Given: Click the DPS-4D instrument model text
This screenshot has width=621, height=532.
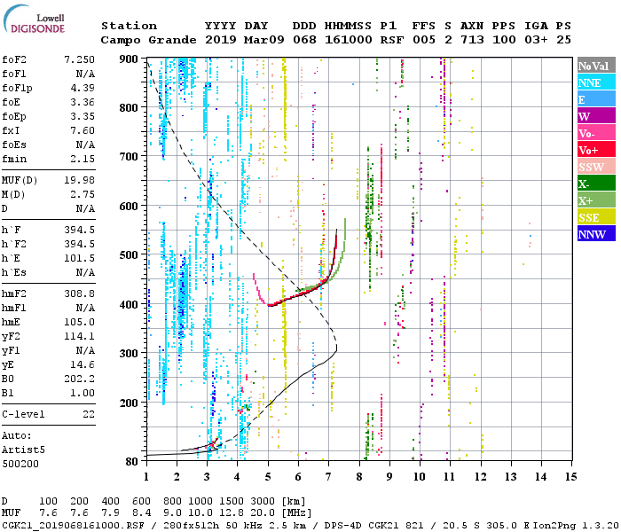Looking at the screenshot, I should [x=343, y=525].
